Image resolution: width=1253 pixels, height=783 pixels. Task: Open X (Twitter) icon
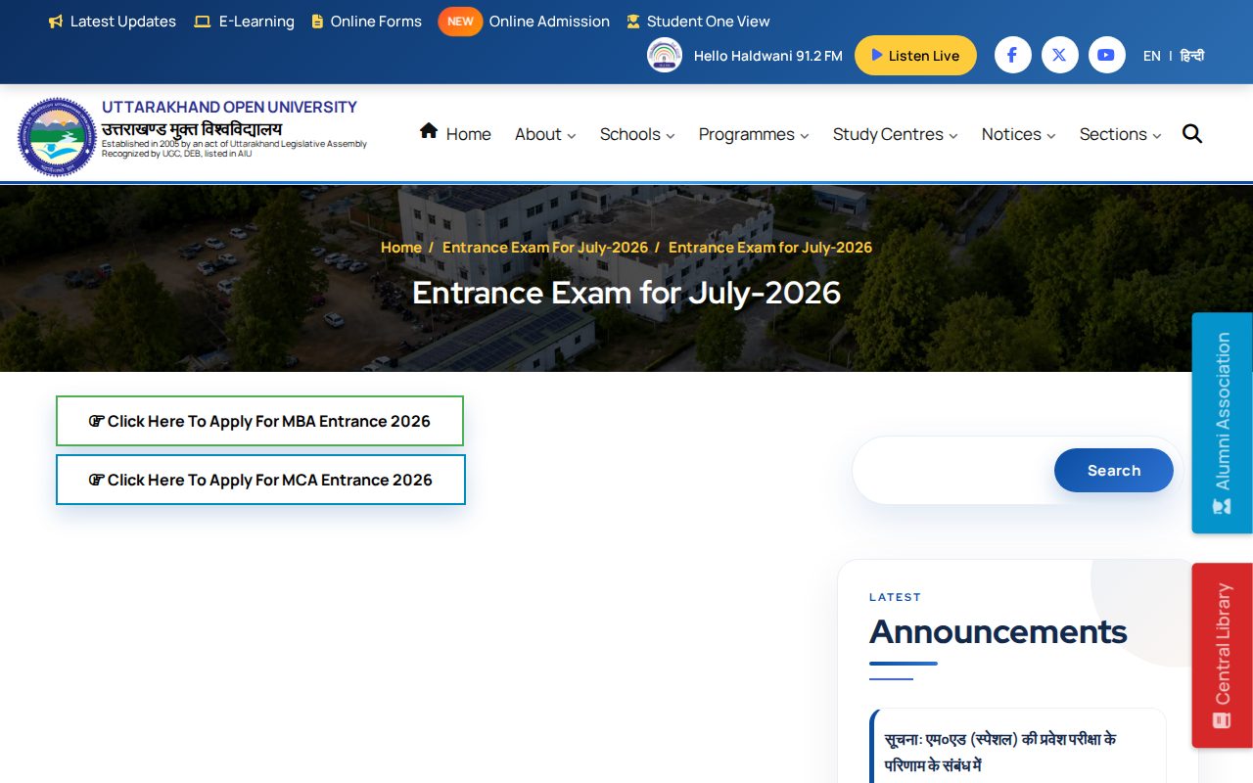pyautogui.click(x=1059, y=55)
